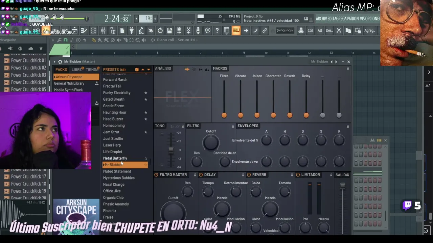Viewport: 433px width, 243px height.
Task: Select the Nasal Charge preset
Action: coord(114,185)
